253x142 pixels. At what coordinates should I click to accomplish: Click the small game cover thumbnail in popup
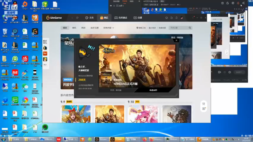tap(106, 78)
